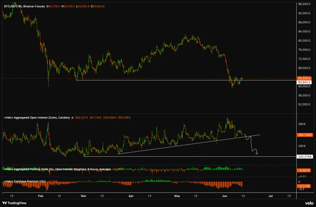Click the Jul date axis label
Image resolution: width=316 pixels, height=207 pixels.
(x=270, y=196)
